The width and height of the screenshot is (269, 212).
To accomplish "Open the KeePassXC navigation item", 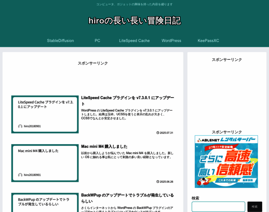I will tap(208, 41).
